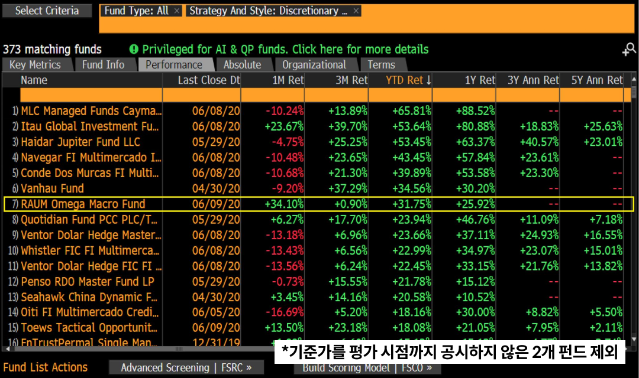The width and height of the screenshot is (639, 378).
Task: Click the Select Criteria button
Action: [x=47, y=11]
